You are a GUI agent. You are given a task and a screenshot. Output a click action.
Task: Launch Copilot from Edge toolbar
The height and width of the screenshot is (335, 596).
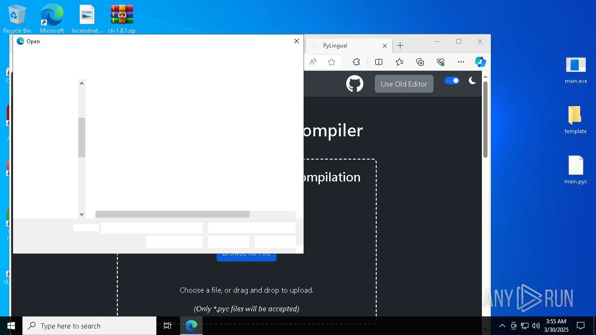pyautogui.click(x=481, y=62)
